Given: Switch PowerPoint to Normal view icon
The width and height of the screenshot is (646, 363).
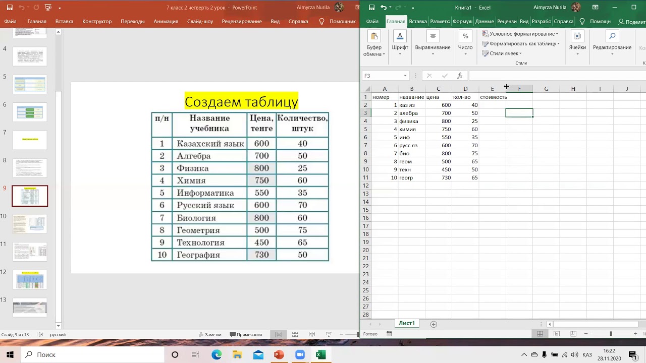Looking at the screenshot, I should pos(278,334).
